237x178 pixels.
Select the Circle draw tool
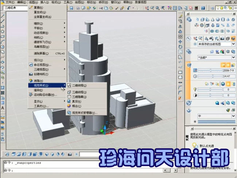pos(3,47)
